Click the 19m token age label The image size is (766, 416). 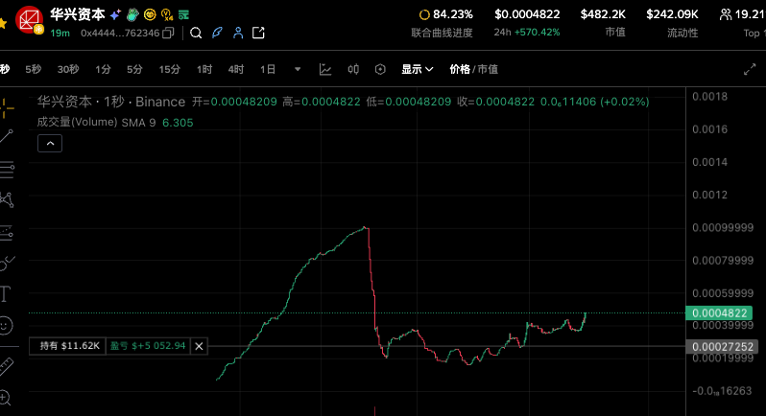coord(60,34)
